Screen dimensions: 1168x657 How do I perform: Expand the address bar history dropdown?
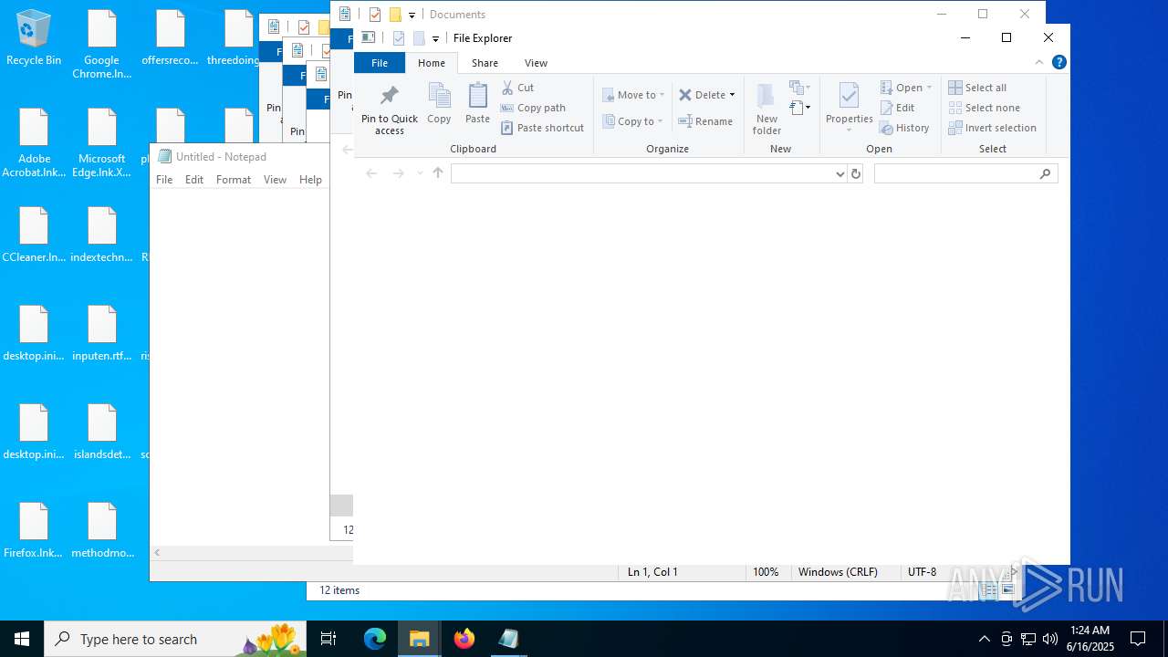point(840,173)
